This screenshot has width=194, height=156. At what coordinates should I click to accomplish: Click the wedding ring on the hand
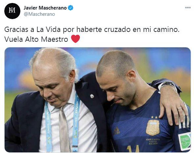point(179,109)
